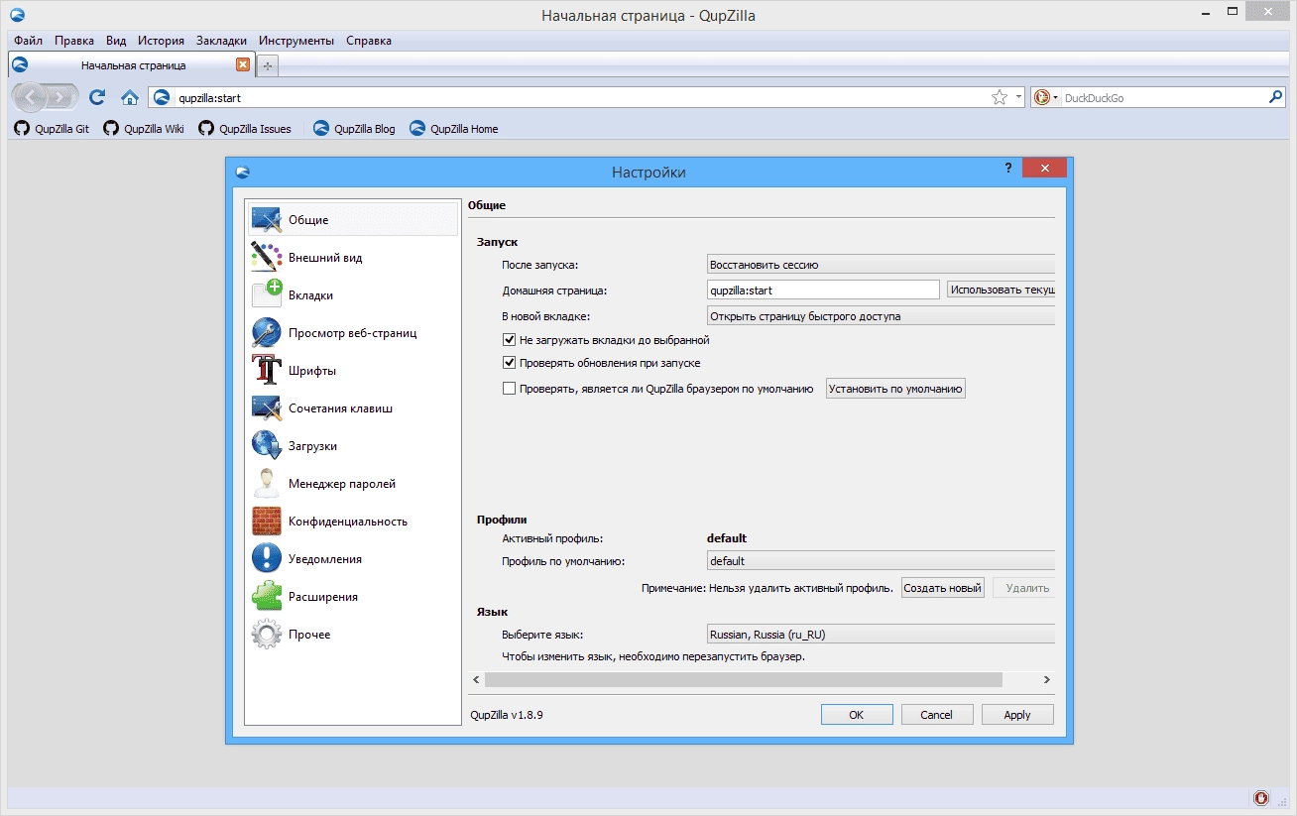Open the Вкладки settings category
Screen dimensions: 1297x816
pyautogui.click(x=353, y=294)
